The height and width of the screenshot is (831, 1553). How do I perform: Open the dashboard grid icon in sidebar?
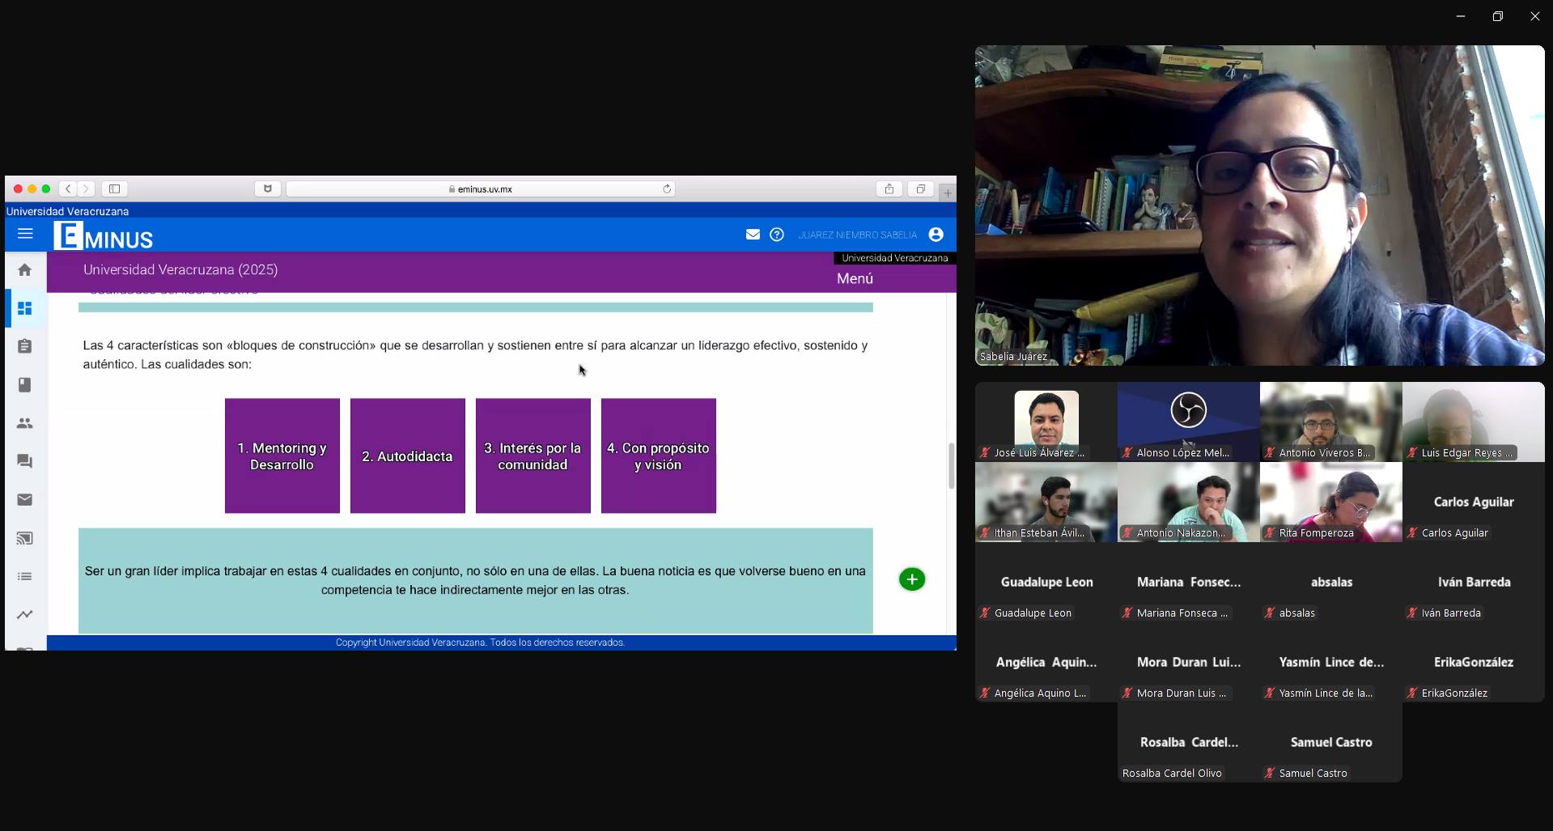[x=25, y=308]
